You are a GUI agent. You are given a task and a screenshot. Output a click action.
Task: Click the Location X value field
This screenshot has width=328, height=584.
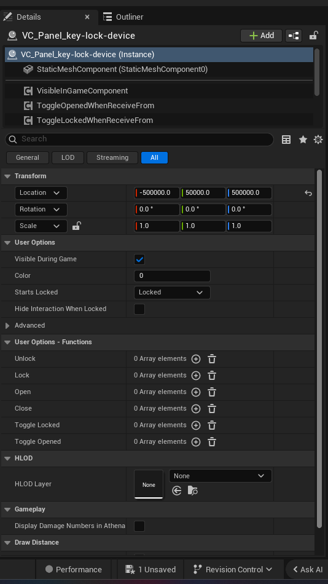pos(157,193)
